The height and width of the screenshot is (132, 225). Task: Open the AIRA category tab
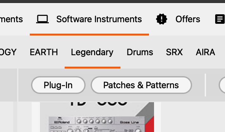pyautogui.click(x=205, y=52)
